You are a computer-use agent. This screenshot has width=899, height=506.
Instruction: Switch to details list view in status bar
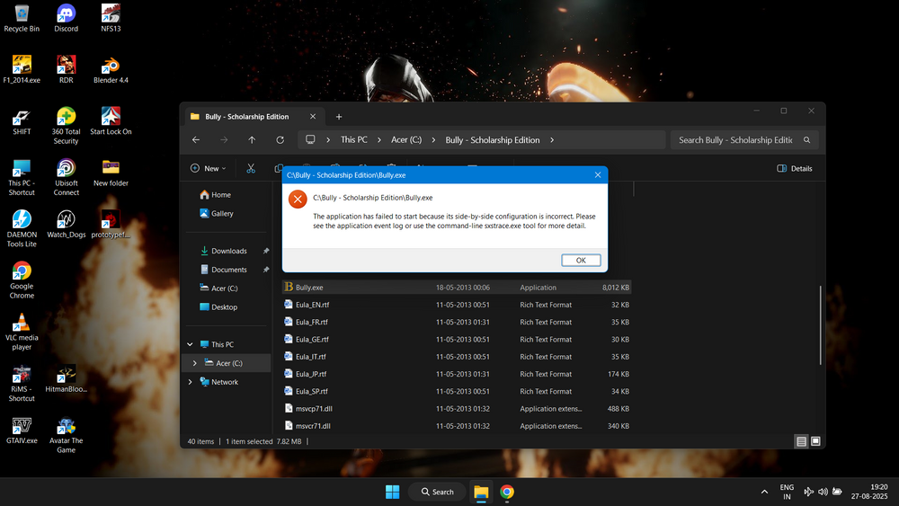801,441
